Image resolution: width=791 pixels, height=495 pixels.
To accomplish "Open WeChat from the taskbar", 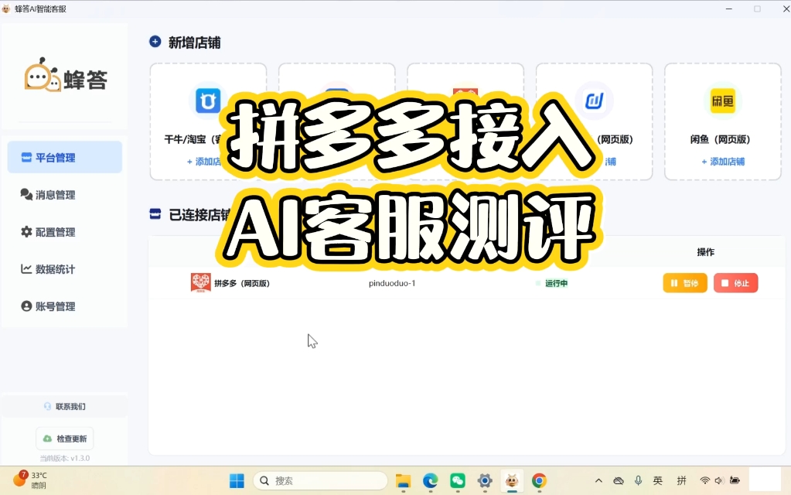I will click(x=458, y=481).
